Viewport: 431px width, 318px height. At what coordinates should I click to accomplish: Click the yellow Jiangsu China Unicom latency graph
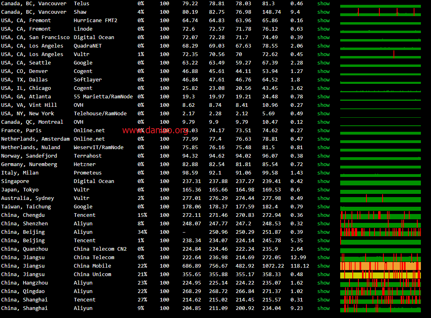click(x=380, y=275)
